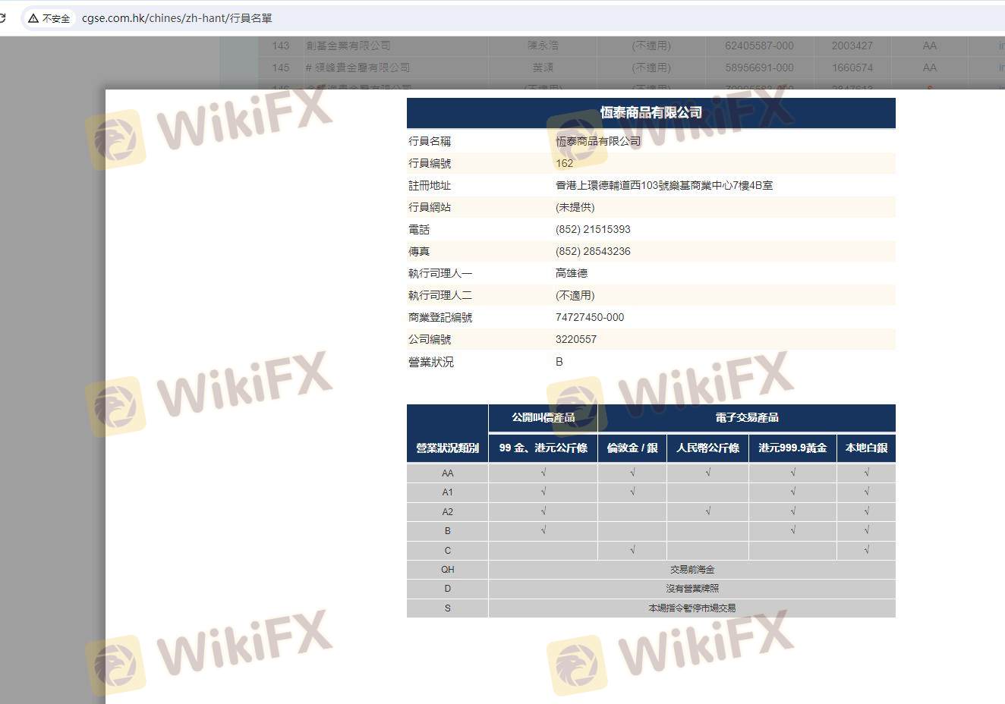The height and width of the screenshot is (704, 1005).
Task: Select the manager name 高雄德
Action: click(x=572, y=273)
